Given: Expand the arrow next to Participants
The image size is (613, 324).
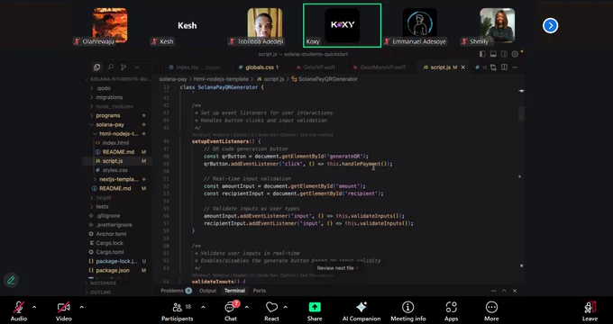Looking at the screenshot, I should (x=203, y=307).
